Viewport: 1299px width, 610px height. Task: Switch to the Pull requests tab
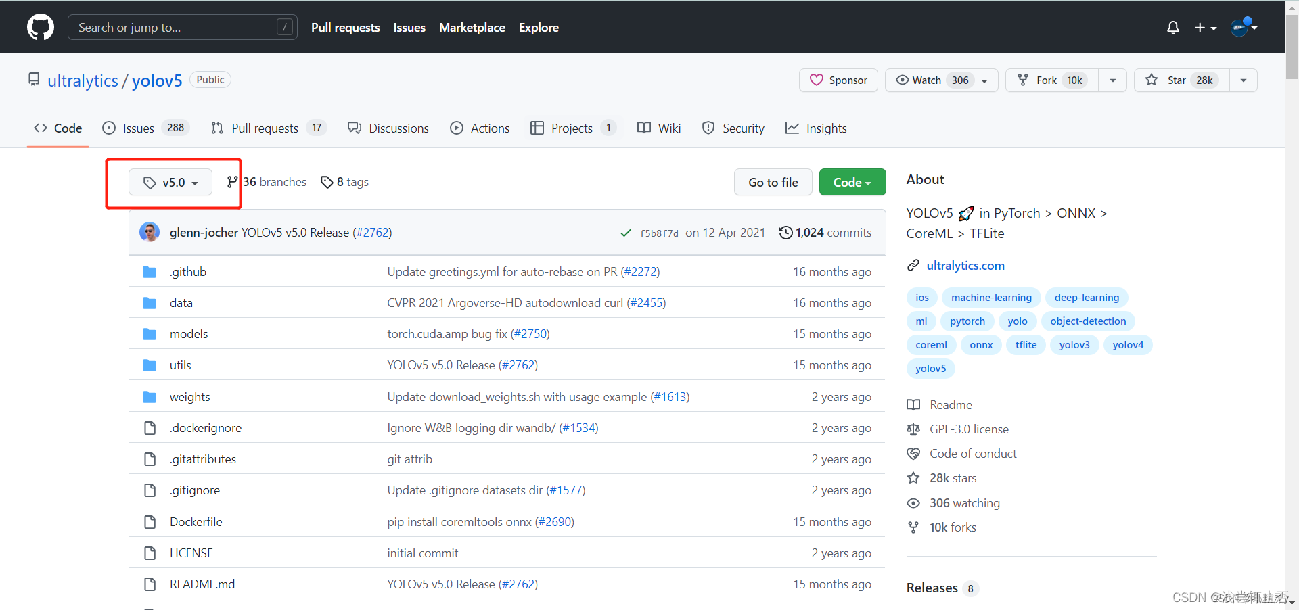pos(269,128)
